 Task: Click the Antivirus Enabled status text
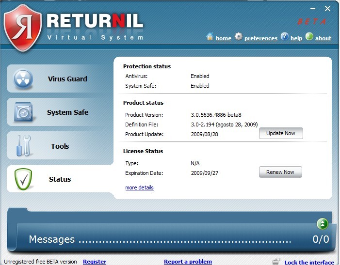200,76
